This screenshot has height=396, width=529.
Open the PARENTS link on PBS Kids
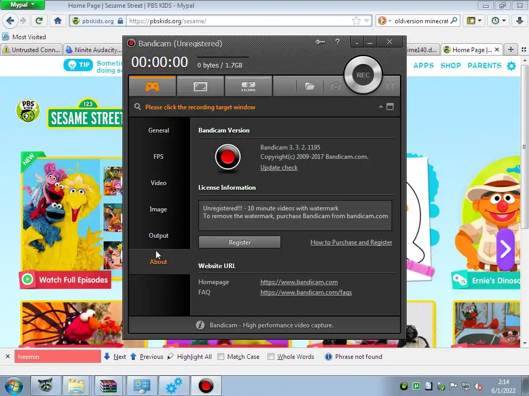click(485, 65)
